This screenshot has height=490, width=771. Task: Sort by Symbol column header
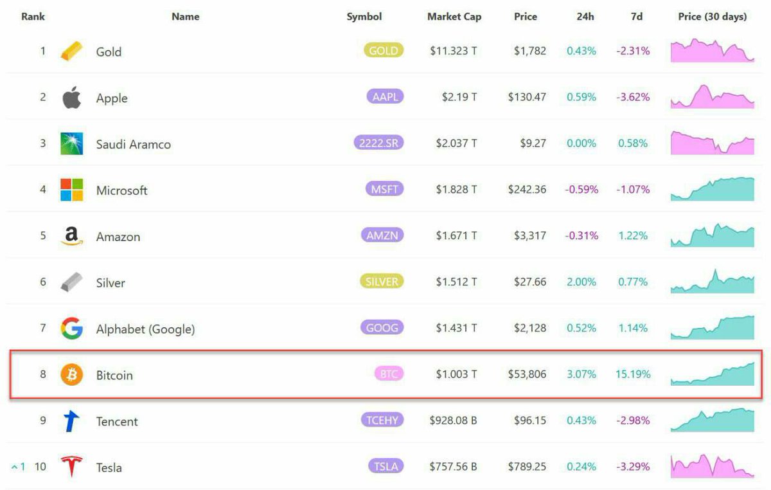tap(364, 17)
